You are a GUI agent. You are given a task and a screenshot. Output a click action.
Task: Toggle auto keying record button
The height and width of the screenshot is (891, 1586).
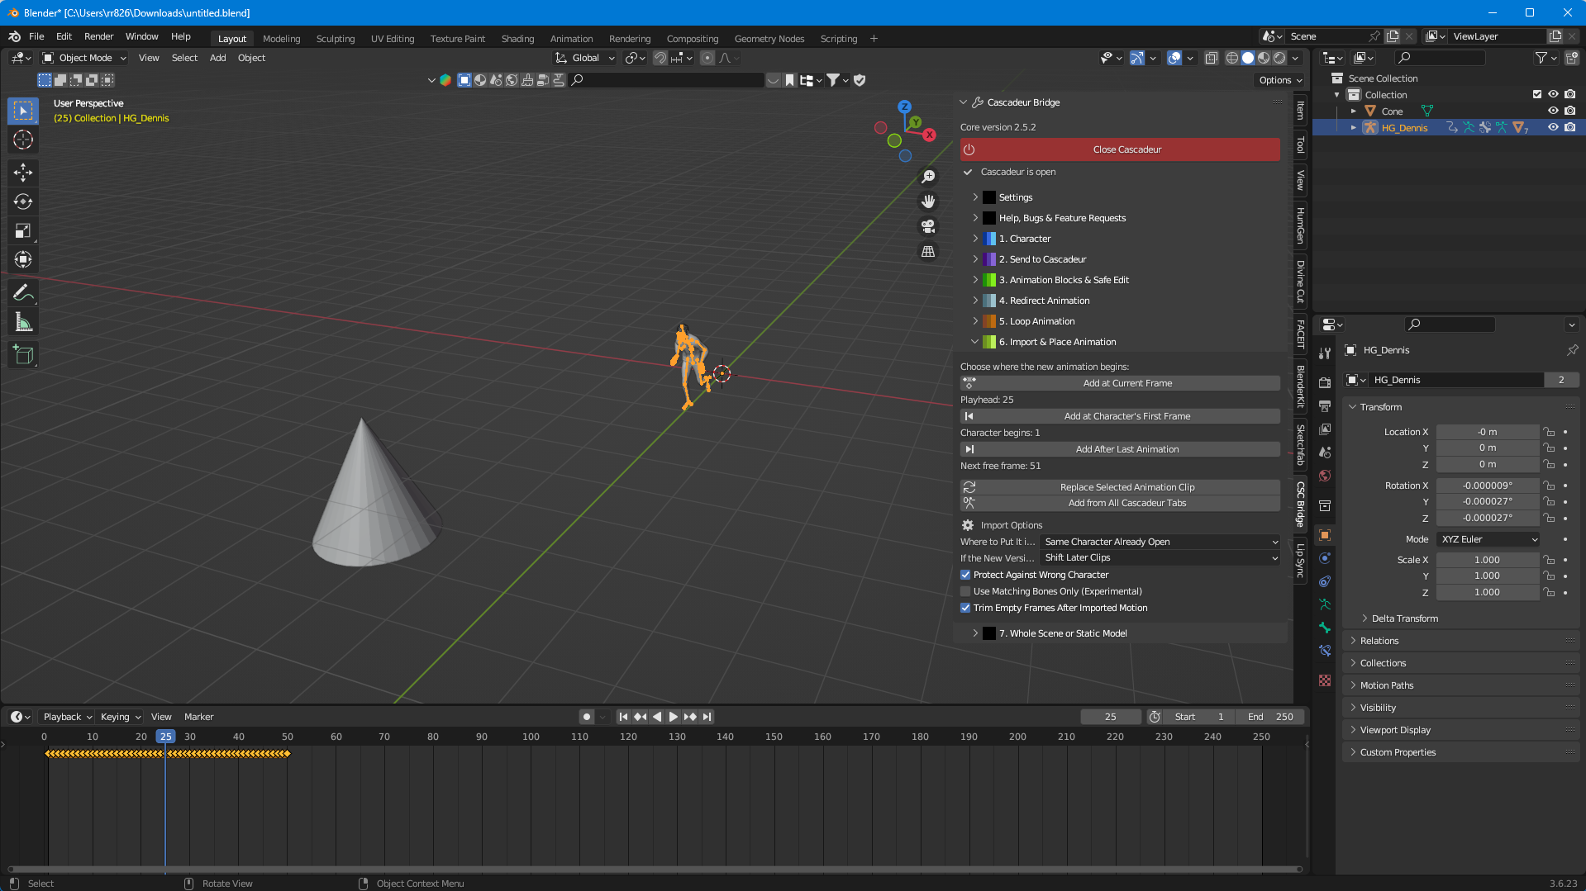[x=587, y=717]
